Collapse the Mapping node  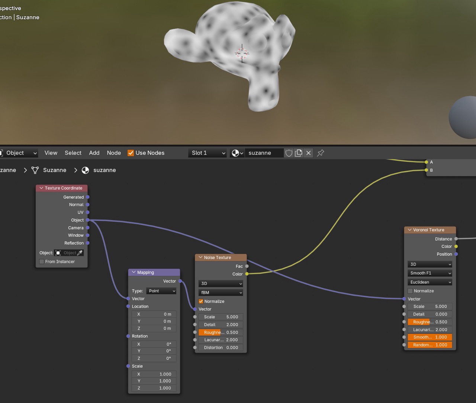coord(134,273)
